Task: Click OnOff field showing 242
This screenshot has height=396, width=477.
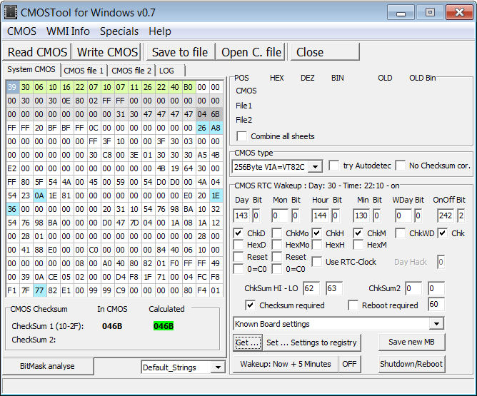Action: (446, 215)
